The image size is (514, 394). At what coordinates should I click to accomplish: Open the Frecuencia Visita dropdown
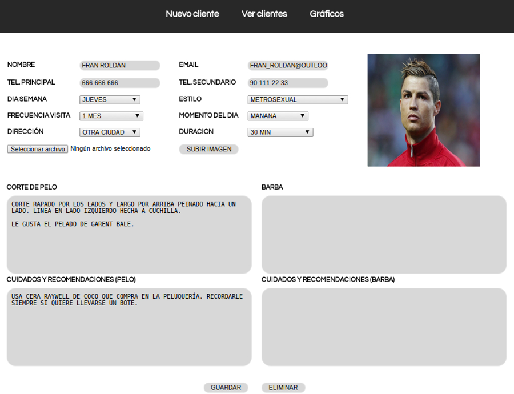[x=111, y=116]
